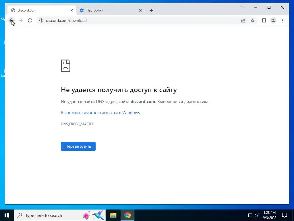Close the Настройки tab

[x=140, y=10]
